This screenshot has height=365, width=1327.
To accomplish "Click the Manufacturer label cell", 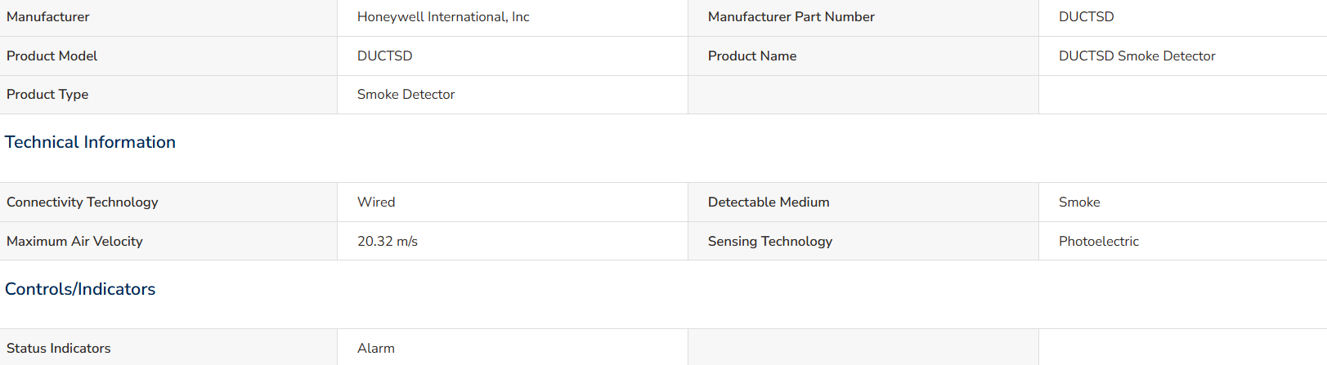I will [168, 17].
